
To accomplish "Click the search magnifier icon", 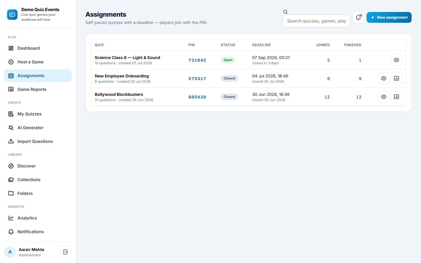I will (285, 12).
